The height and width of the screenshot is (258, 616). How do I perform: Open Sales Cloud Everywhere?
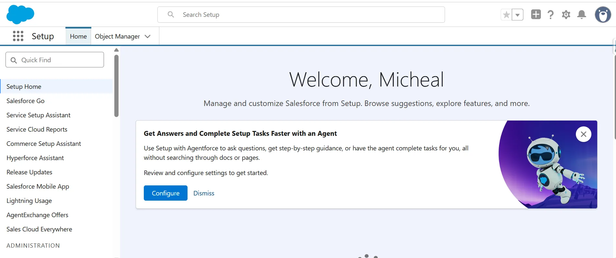[x=40, y=229]
